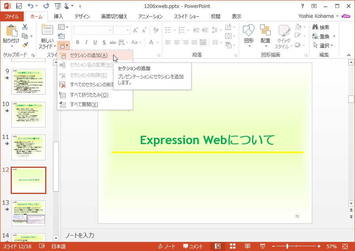This screenshot has height=251, width=355.
Task: Reset slide layout icon
Action: [x=61, y=36]
